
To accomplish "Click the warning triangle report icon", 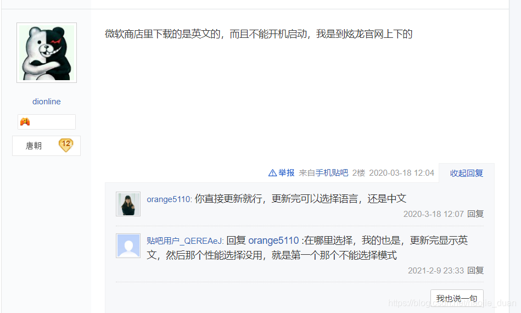I will tap(272, 173).
